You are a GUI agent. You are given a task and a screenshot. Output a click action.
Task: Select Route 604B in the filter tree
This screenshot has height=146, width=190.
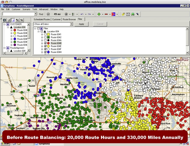pos(56,43)
